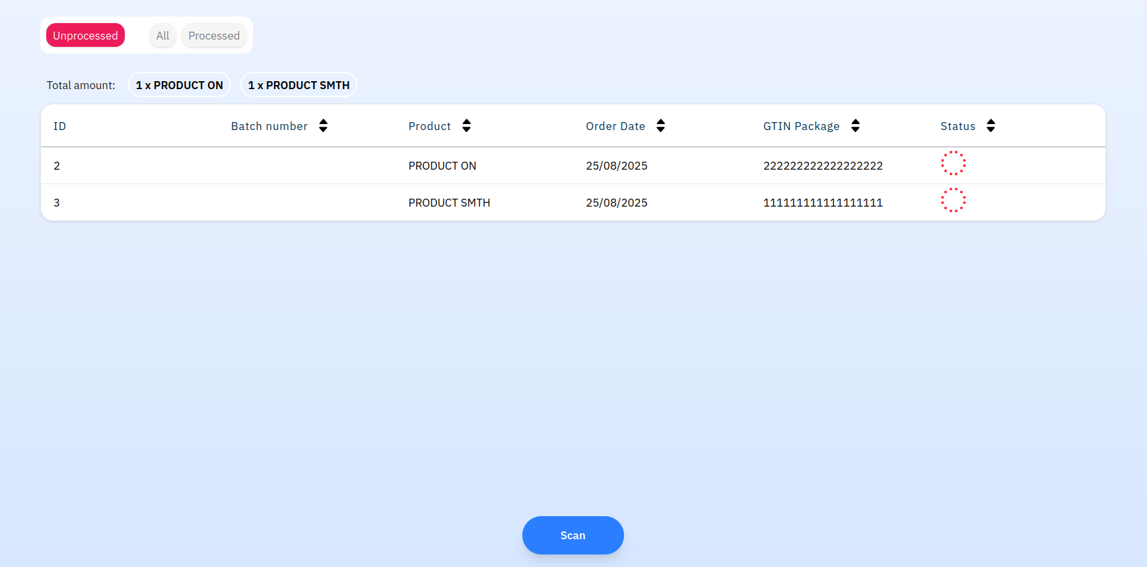
Task: Sort orders using Order Date arrows
Action: pyautogui.click(x=660, y=126)
